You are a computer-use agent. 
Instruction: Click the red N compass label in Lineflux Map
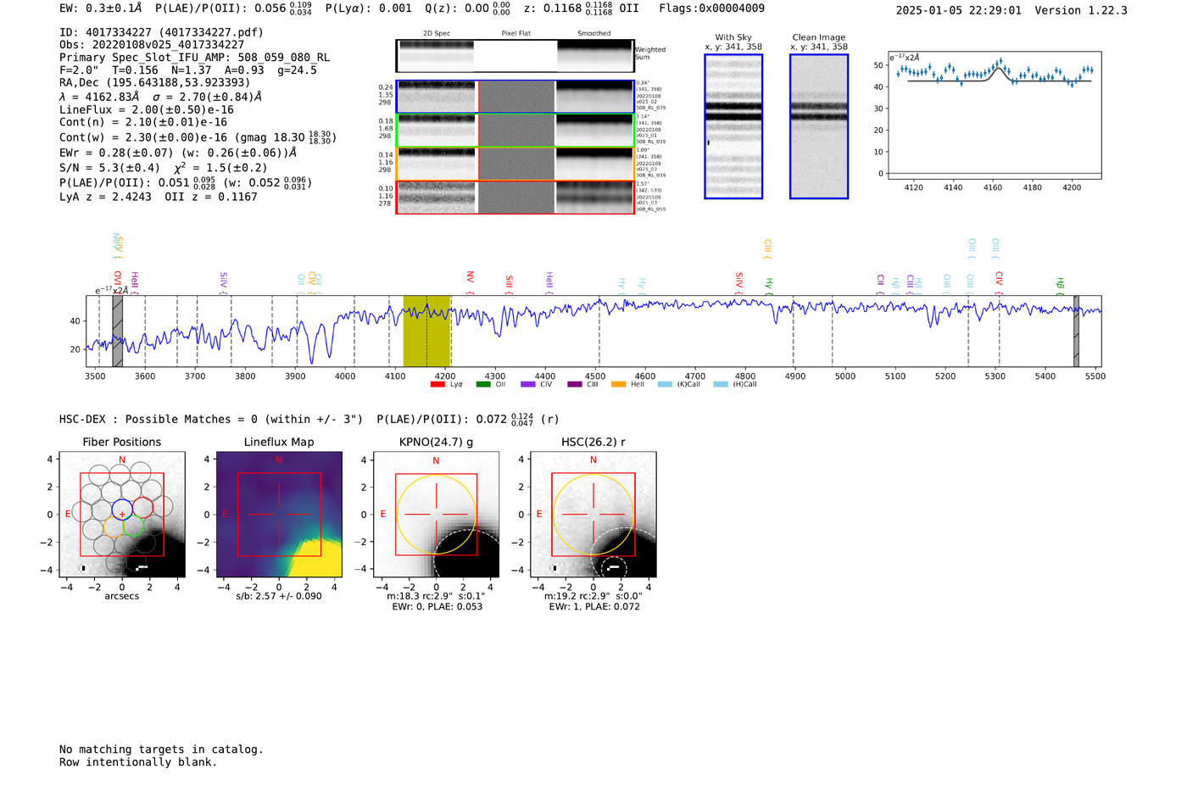[278, 460]
